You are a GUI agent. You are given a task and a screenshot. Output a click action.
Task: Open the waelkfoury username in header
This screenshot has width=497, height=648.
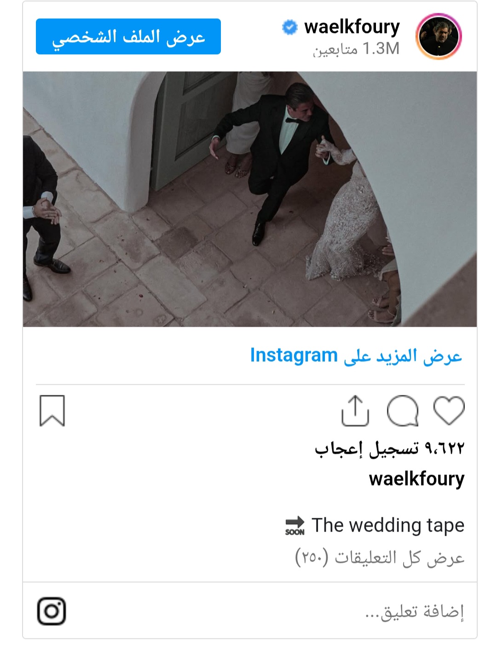[x=352, y=27]
